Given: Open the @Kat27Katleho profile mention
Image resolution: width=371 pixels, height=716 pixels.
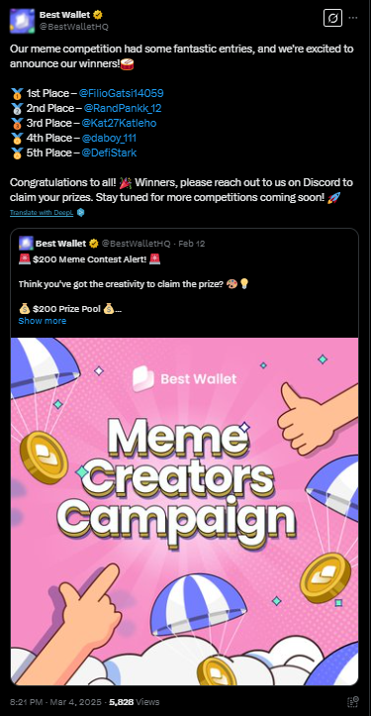Looking at the screenshot, I should pyautogui.click(x=119, y=123).
